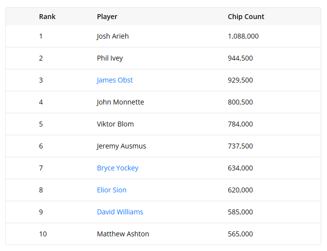Click the Chip Count column header
327x251 pixels.
pyautogui.click(x=246, y=17)
